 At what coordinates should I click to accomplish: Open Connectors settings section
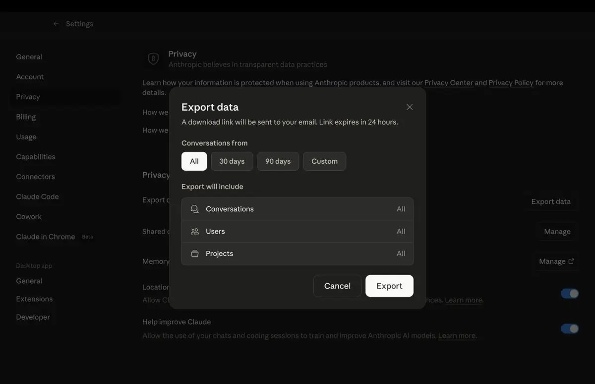coord(35,177)
